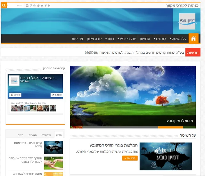Click 'You and 26 other friends like this'
This screenshot has height=176, width=205.
[28, 103]
